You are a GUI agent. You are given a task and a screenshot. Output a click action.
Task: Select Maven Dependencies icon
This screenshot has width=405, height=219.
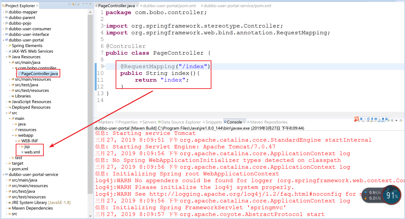(10, 208)
